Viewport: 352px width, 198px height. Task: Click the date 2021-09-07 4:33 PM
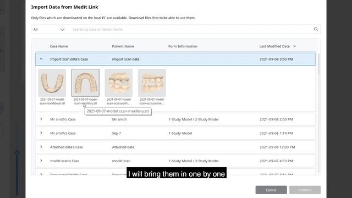276,161
